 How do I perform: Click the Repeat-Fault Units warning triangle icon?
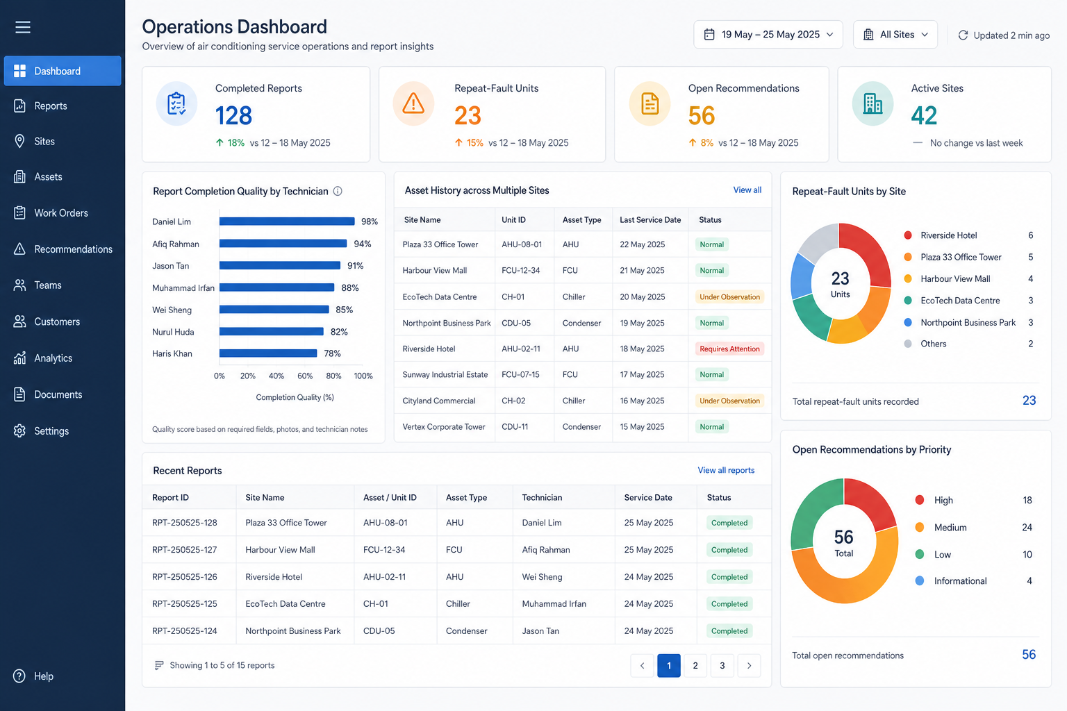[413, 103]
